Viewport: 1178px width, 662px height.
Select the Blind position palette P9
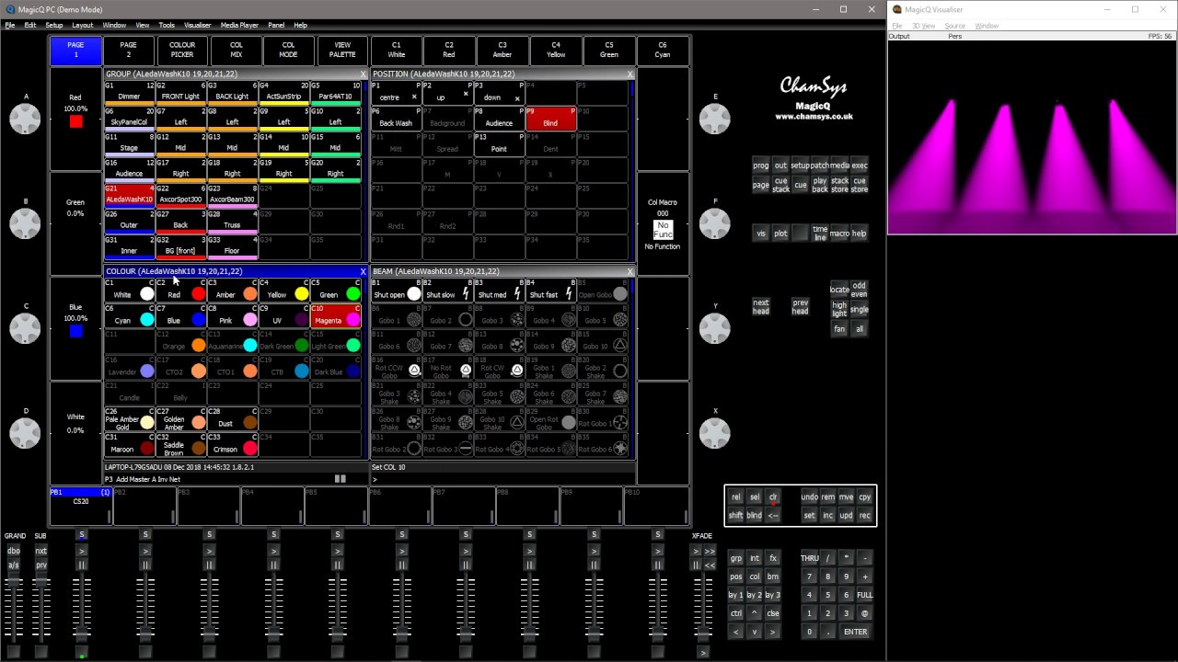click(x=550, y=119)
